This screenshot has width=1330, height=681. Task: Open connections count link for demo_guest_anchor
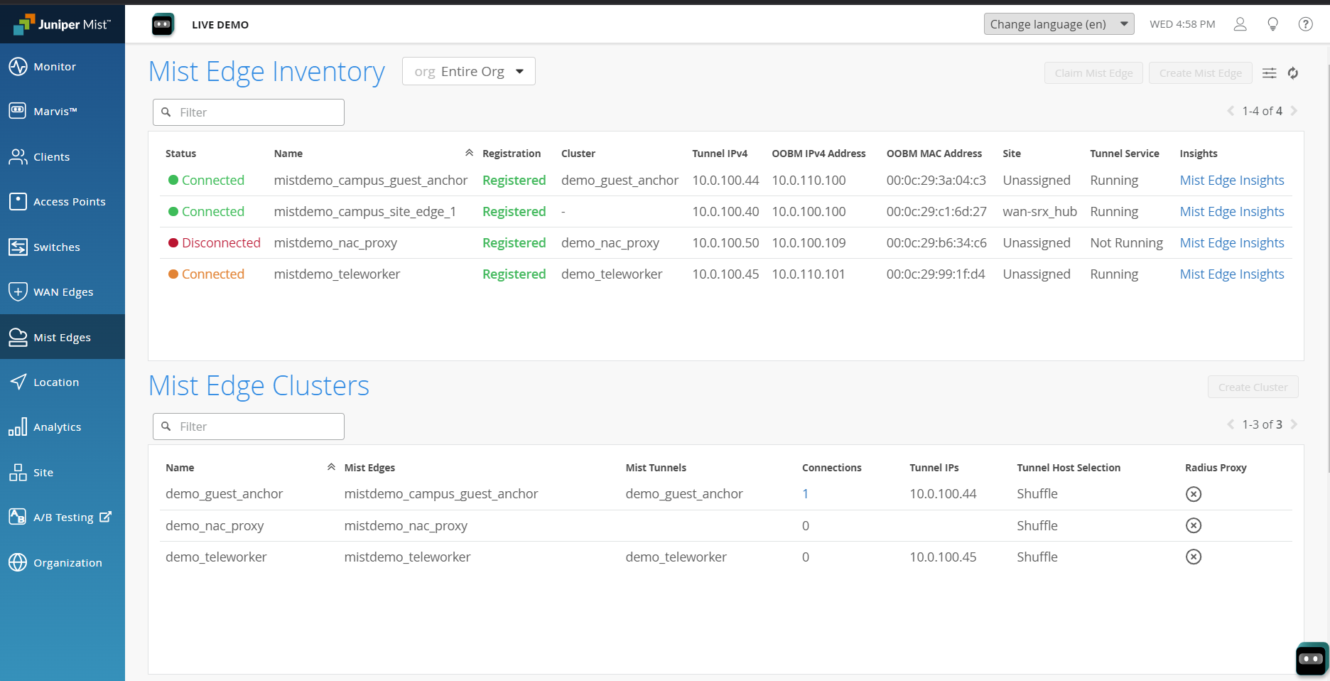pos(805,494)
